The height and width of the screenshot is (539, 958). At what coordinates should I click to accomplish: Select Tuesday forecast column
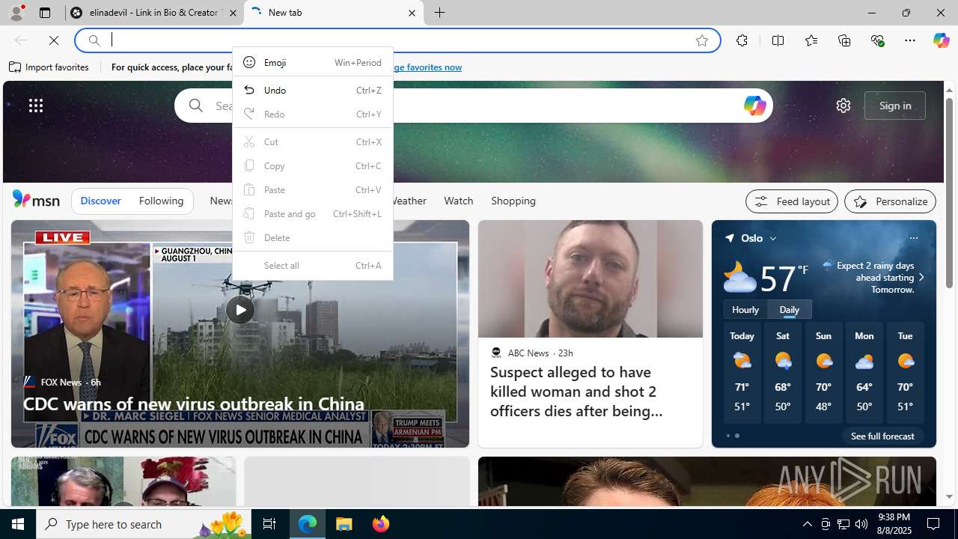click(905, 373)
